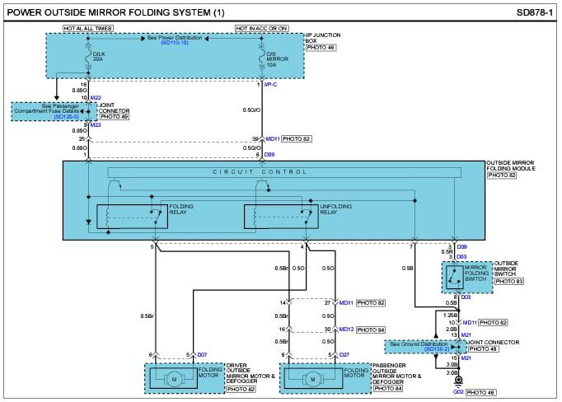Click the G02 ground point reference
This screenshot has height=402, width=562.
pos(458,392)
